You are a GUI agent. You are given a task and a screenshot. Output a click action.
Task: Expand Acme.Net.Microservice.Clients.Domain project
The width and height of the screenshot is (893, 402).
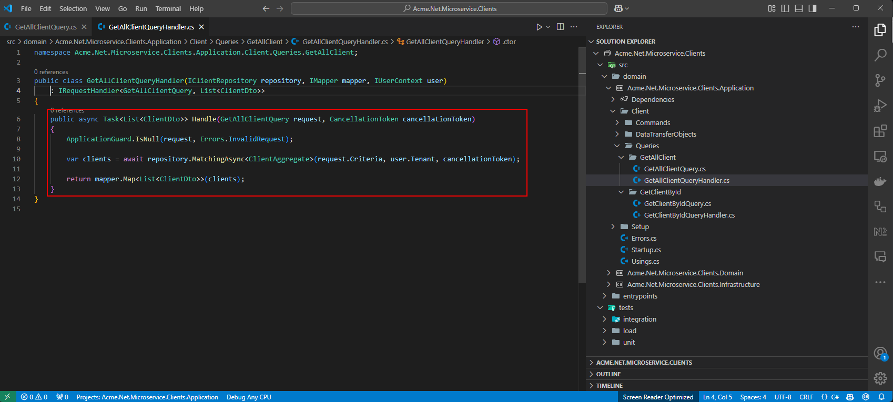pyautogui.click(x=608, y=273)
